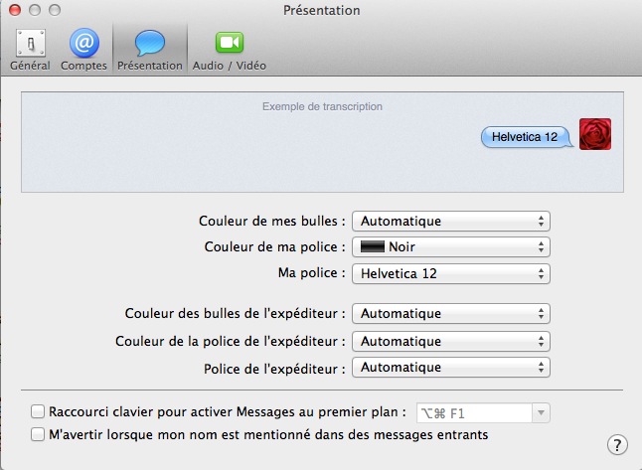Screen dimensions: 642x470
Task: Open the Couleur de mes bulles dropdown
Action: click(x=451, y=221)
